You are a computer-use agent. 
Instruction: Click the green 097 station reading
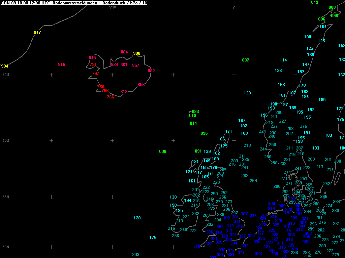(x=246, y=60)
